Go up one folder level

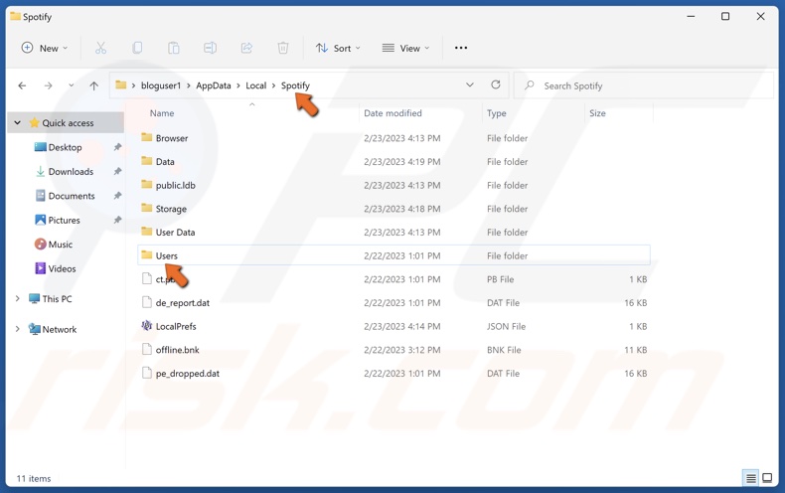[94, 85]
